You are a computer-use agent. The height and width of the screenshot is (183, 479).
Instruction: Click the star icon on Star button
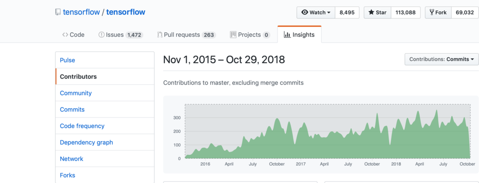(371, 13)
